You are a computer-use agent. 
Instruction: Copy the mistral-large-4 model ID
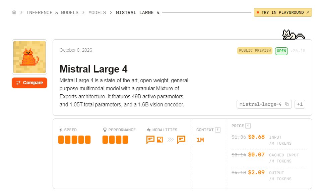264,104
